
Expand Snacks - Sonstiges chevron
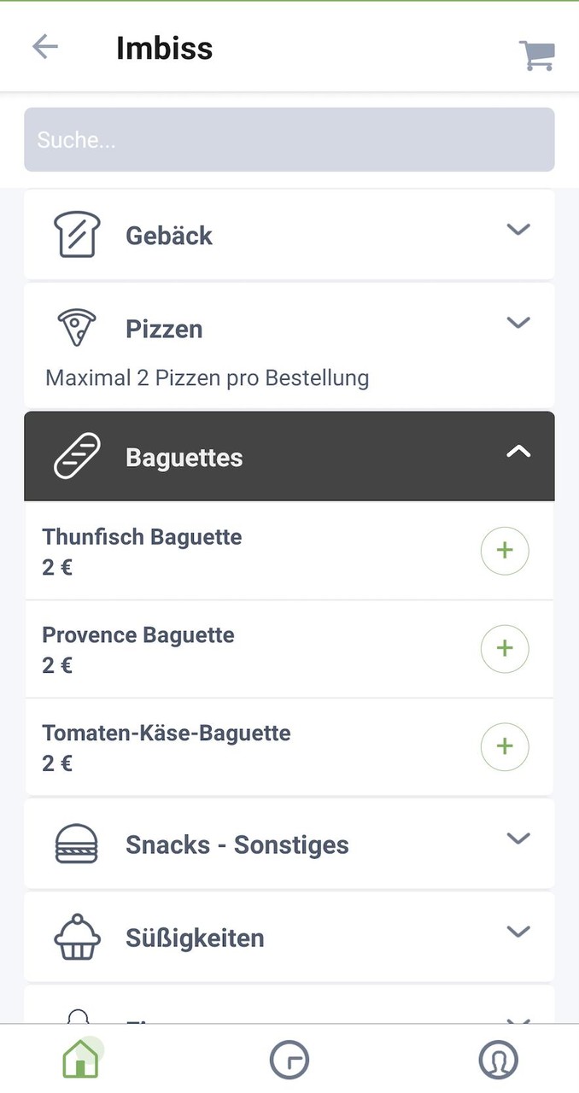pos(518,839)
